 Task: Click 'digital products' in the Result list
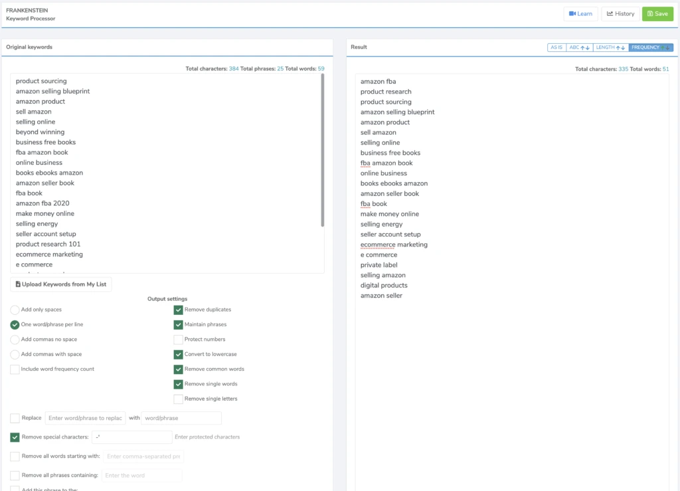(384, 286)
